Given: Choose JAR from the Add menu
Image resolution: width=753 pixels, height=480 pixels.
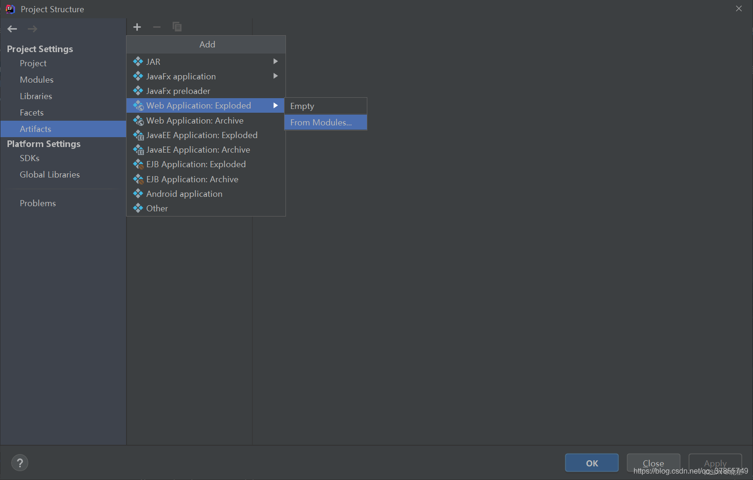Looking at the screenshot, I should coord(206,62).
